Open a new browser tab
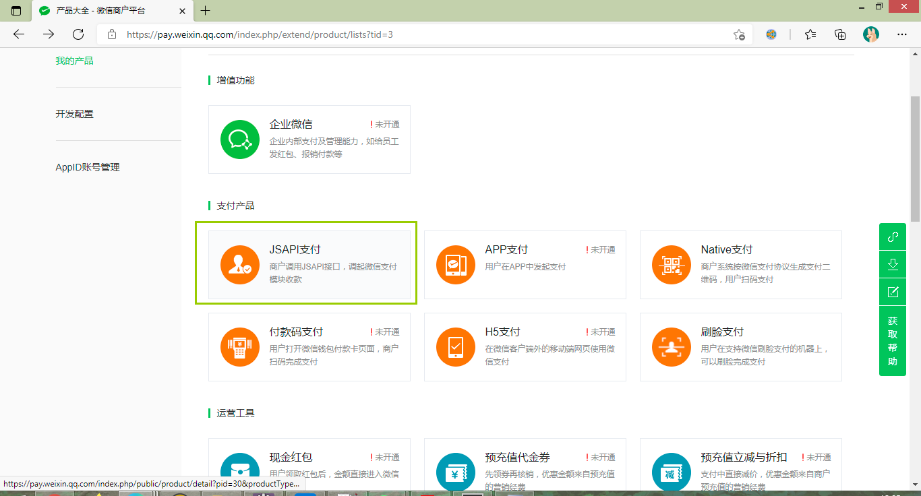The image size is (921, 496). [x=206, y=11]
